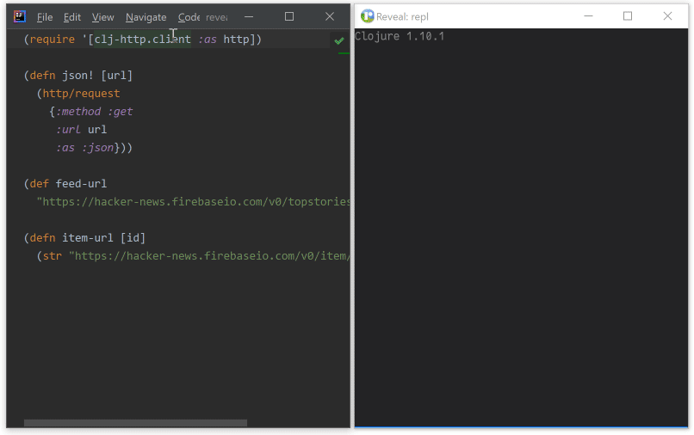694x435 pixels.
Task: Maximize the IntelliJ editor window
Action: tap(289, 17)
